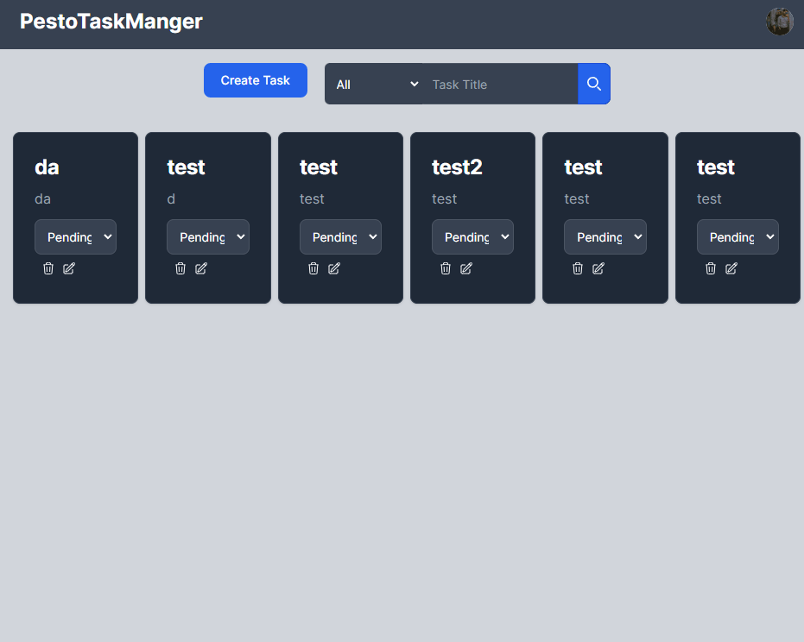804x642 pixels.
Task: Delete the "da" task using its trash icon
Action: pos(48,268)
